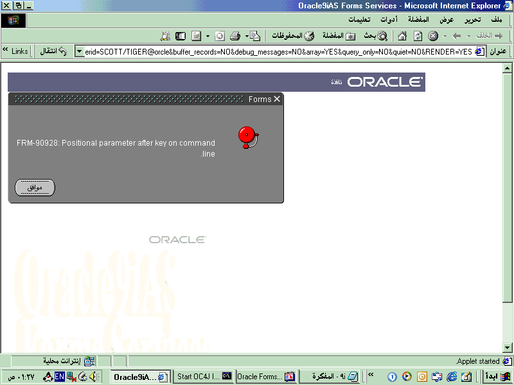Open the address bar dropdown arrow
The image size is (514, 385).
pos(80,51)
